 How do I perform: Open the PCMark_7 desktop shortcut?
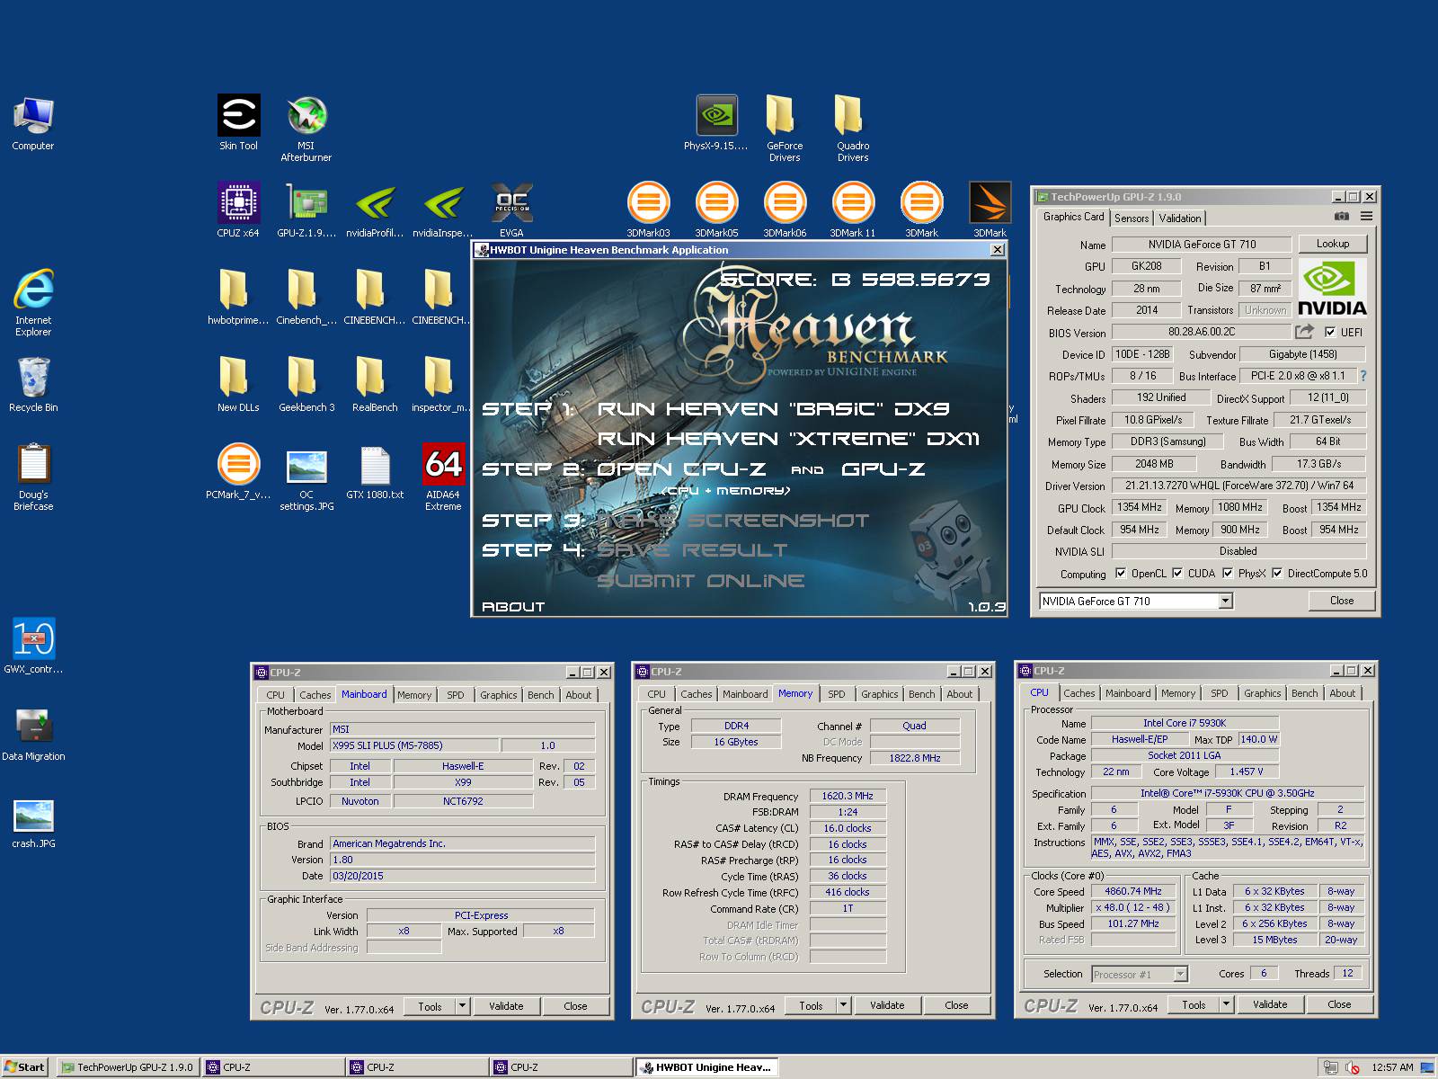click(x=238, y=471)
